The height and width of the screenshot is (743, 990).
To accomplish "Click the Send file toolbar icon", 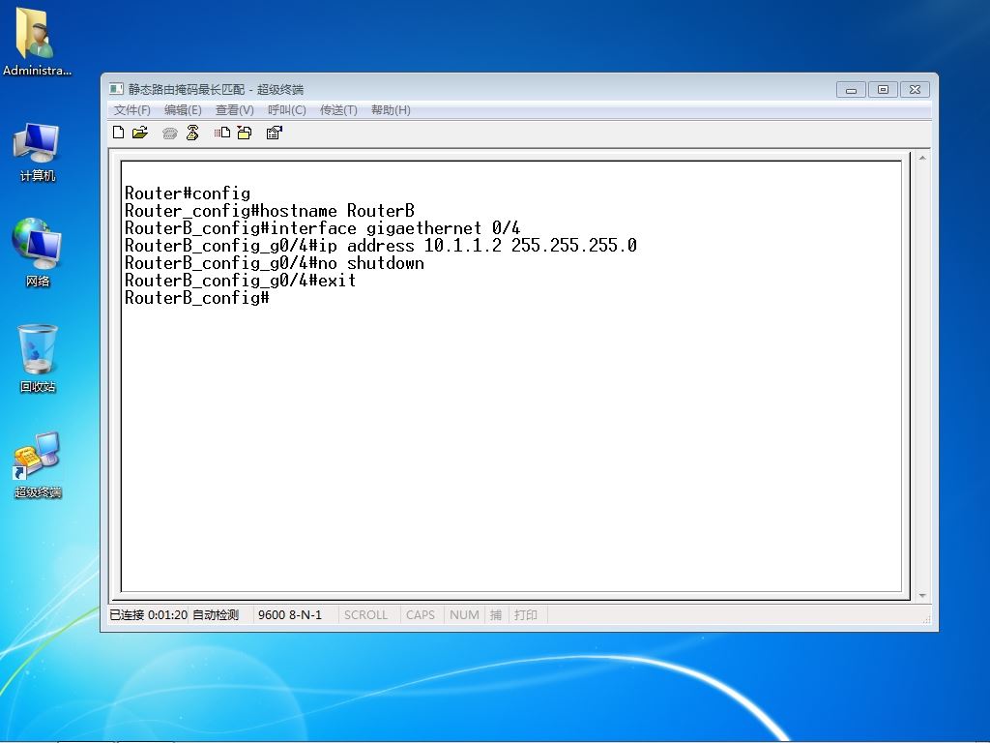I will pos(221,132).
